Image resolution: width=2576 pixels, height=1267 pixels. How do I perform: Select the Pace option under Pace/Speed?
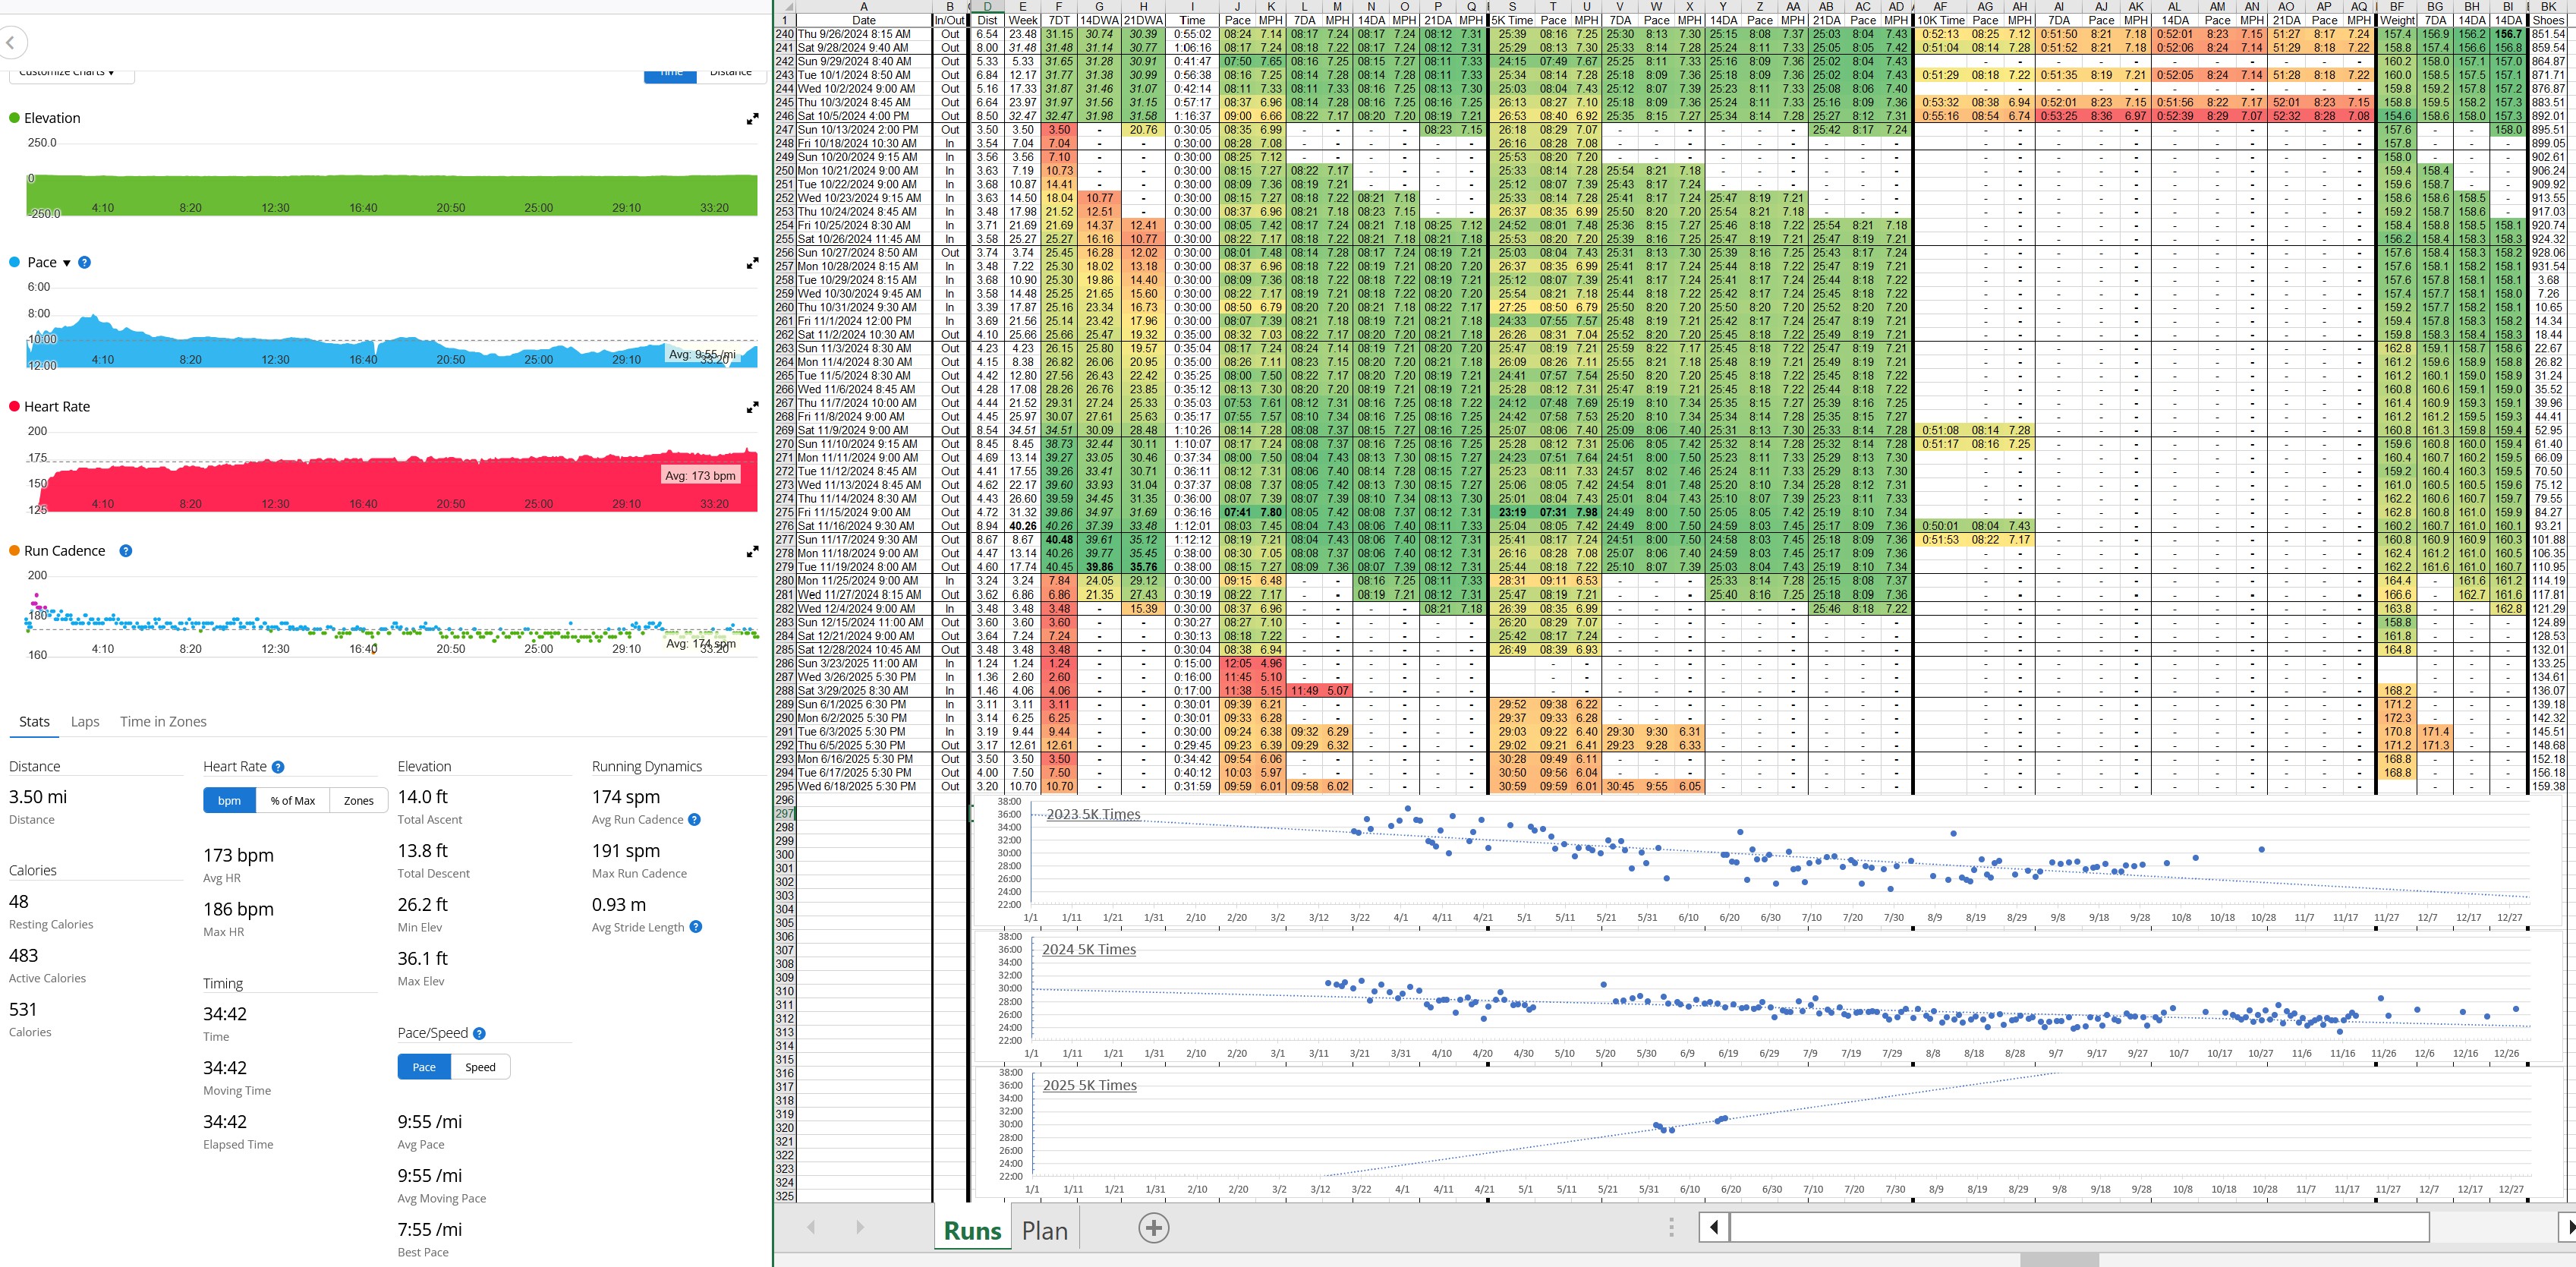coord(424,1067)
